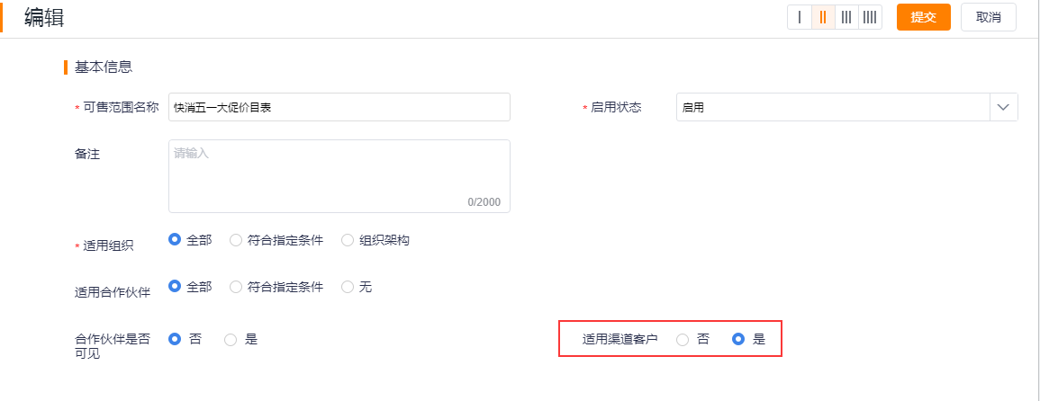Viewport: 1040px width, 401px height.
Task: Set 适用渠道客户 to 是
Action: tap(748, 339)
